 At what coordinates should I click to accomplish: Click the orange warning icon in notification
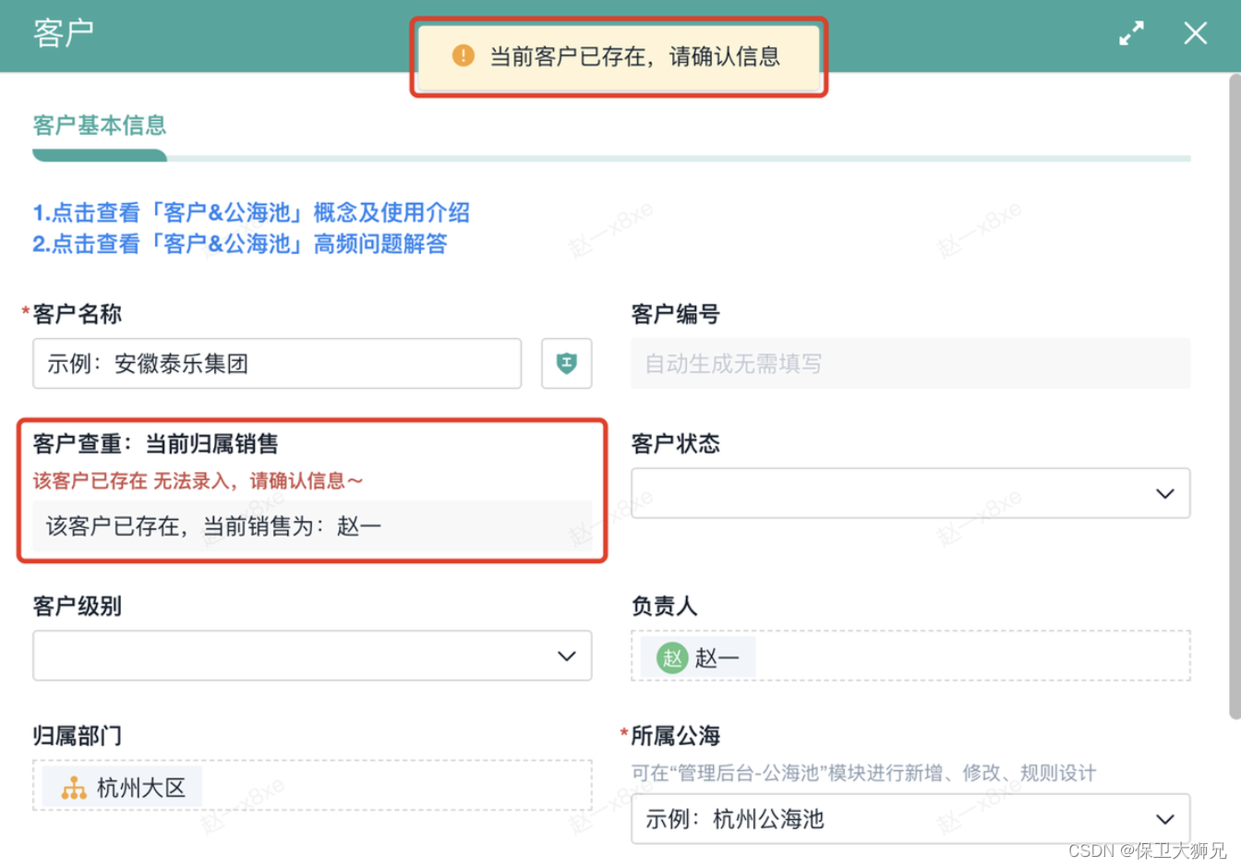463,56
